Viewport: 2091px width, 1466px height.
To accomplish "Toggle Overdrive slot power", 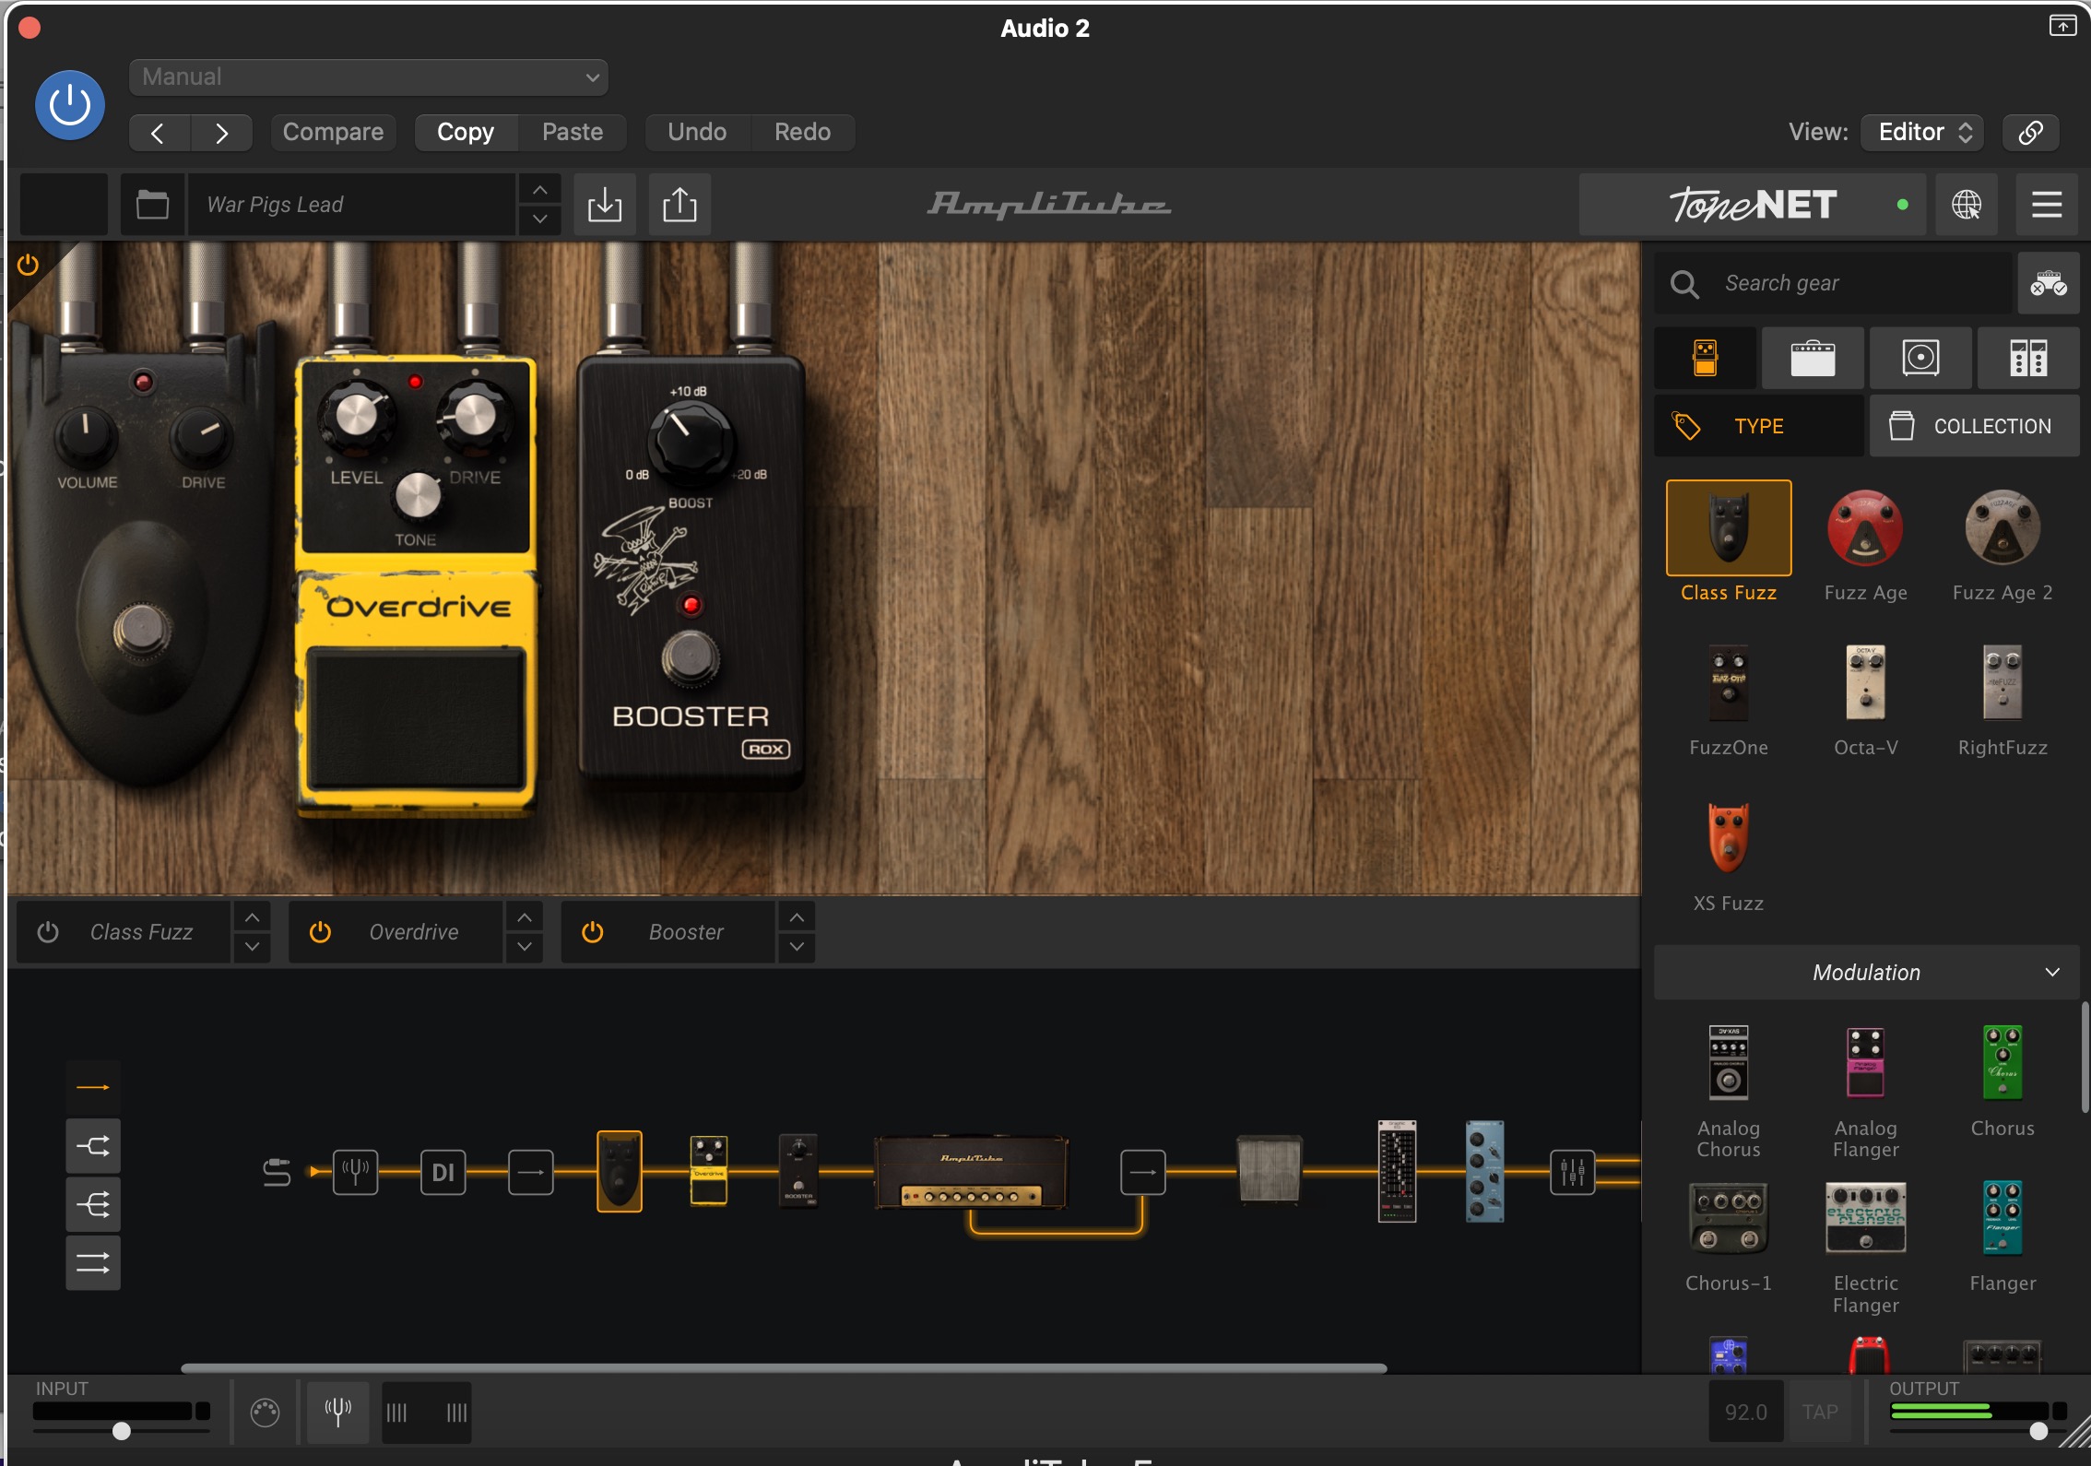I will [x=320, y=932].
